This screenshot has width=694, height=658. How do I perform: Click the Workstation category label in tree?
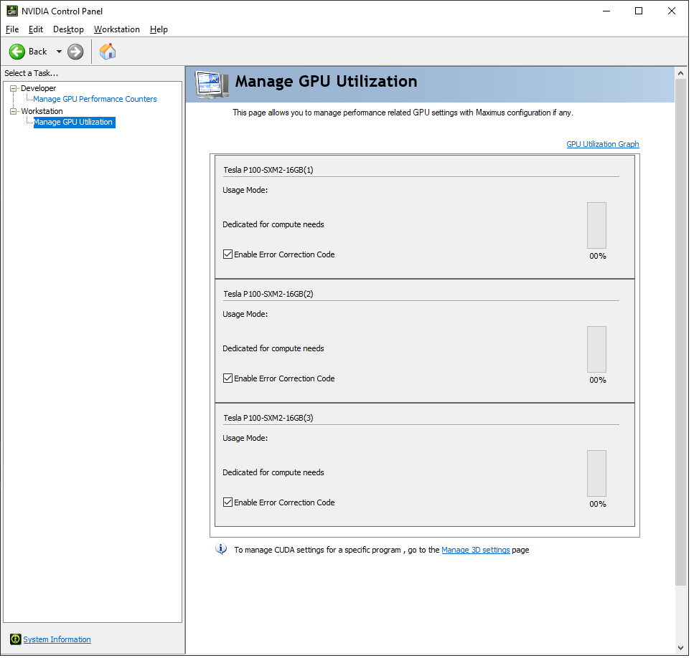pyautogui.click(x=42, y=112)
